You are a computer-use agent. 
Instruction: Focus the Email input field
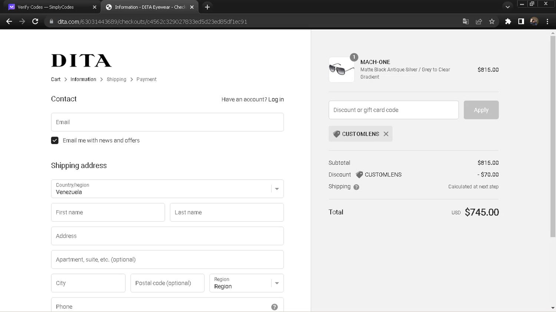[168, 122]
